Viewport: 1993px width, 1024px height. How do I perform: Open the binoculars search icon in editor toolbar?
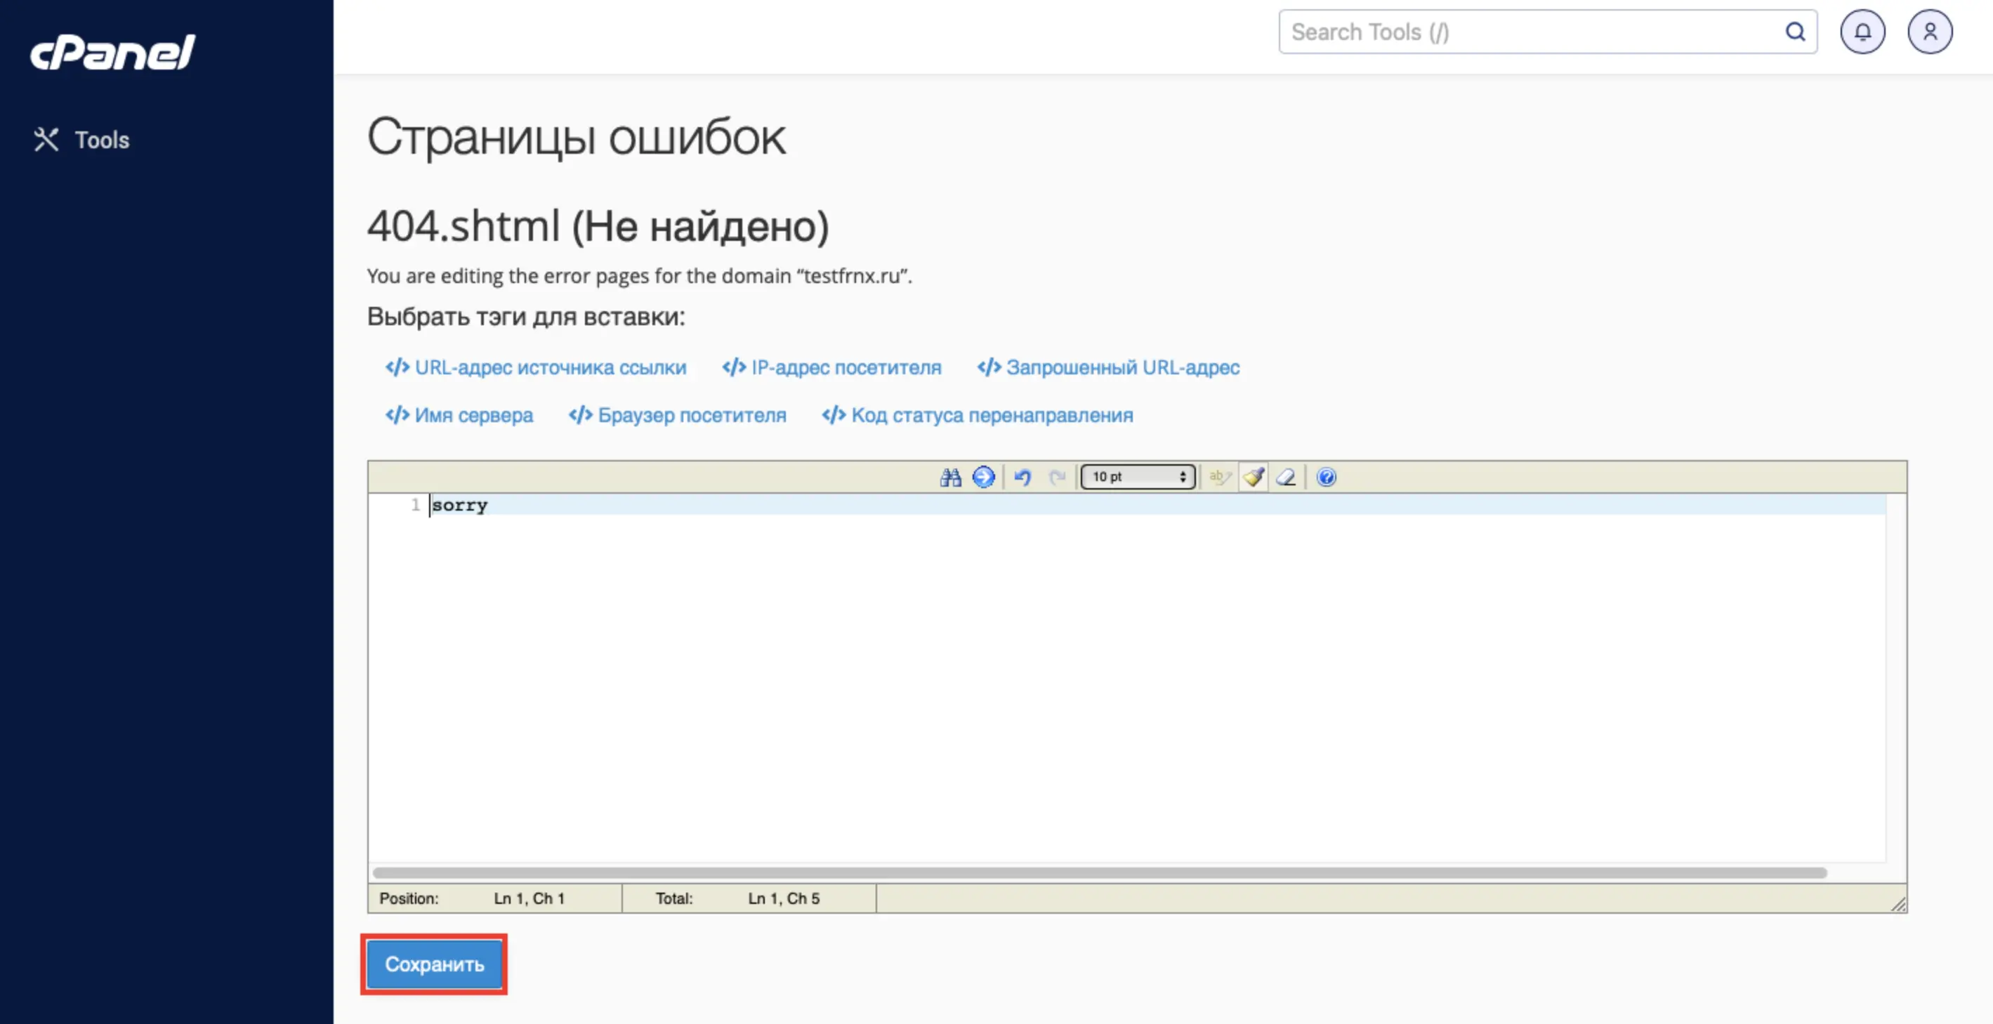point(950,477)
